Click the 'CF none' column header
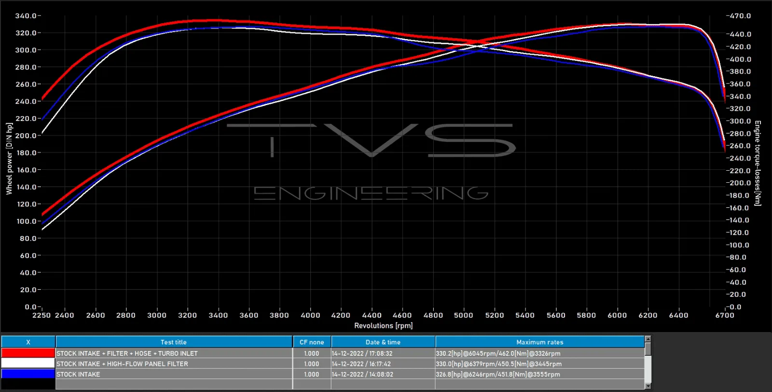The image size is (772, 392). pyautogui.click(x=312, y=342)
